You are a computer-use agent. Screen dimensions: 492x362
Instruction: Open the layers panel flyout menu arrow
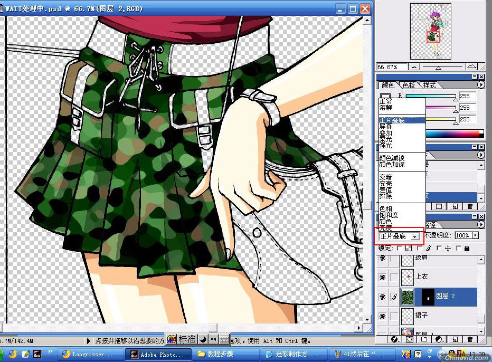coord(481,225)
